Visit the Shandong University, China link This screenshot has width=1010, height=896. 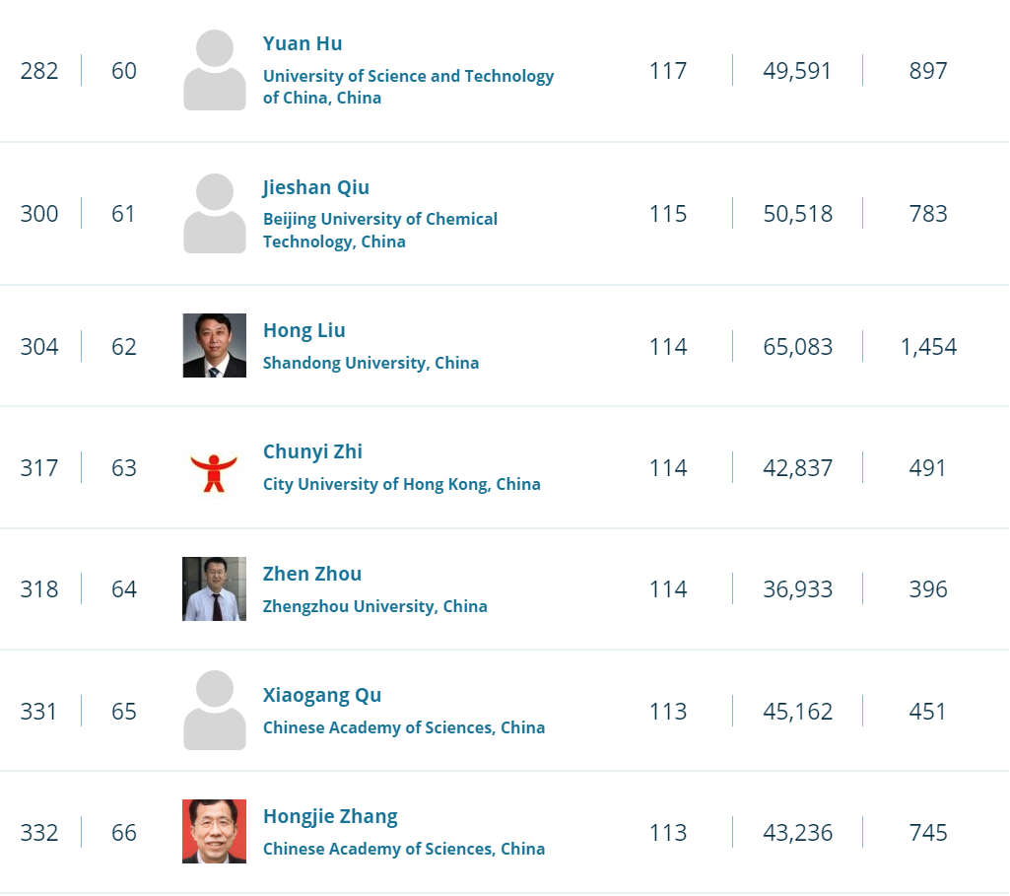pos(370,363)
